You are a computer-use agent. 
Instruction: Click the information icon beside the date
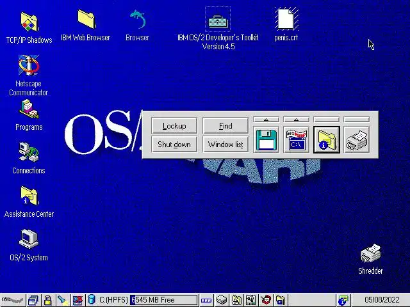[343, 300]
